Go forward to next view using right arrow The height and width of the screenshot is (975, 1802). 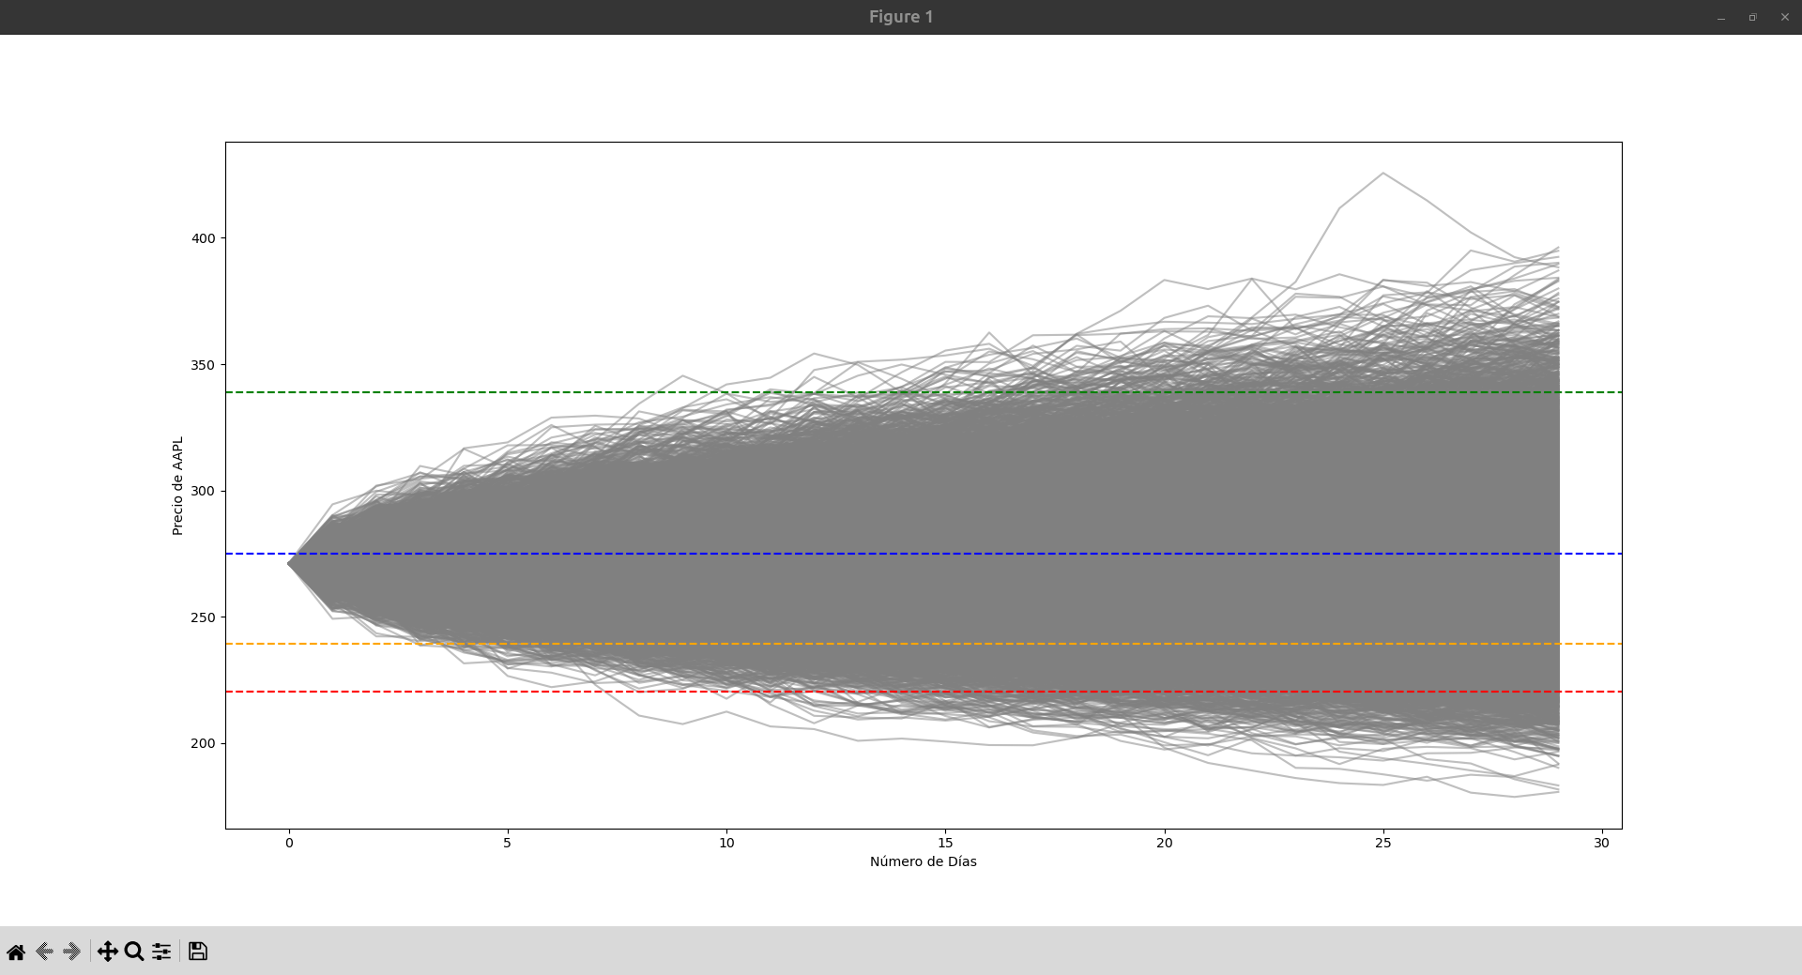71,952
